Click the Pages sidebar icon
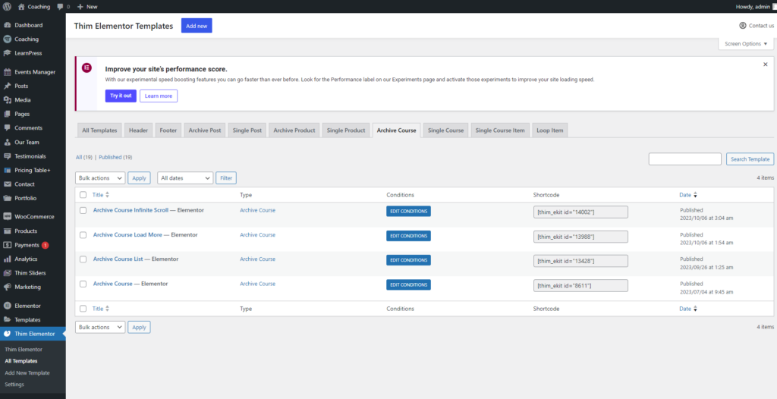The image size is (777, 399). [x=8, y=114]
